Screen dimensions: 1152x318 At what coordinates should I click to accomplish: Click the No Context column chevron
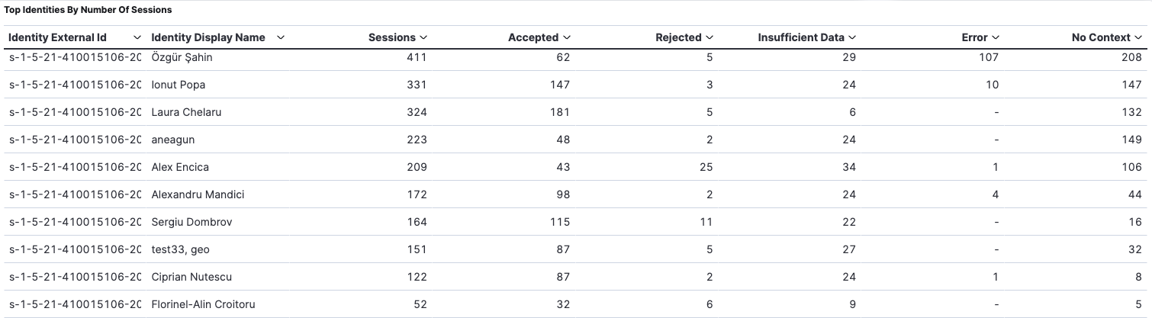tap(1138, 37)
